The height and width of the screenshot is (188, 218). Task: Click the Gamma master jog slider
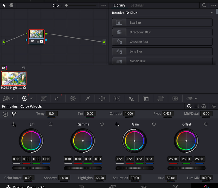[x=83, y=168]
